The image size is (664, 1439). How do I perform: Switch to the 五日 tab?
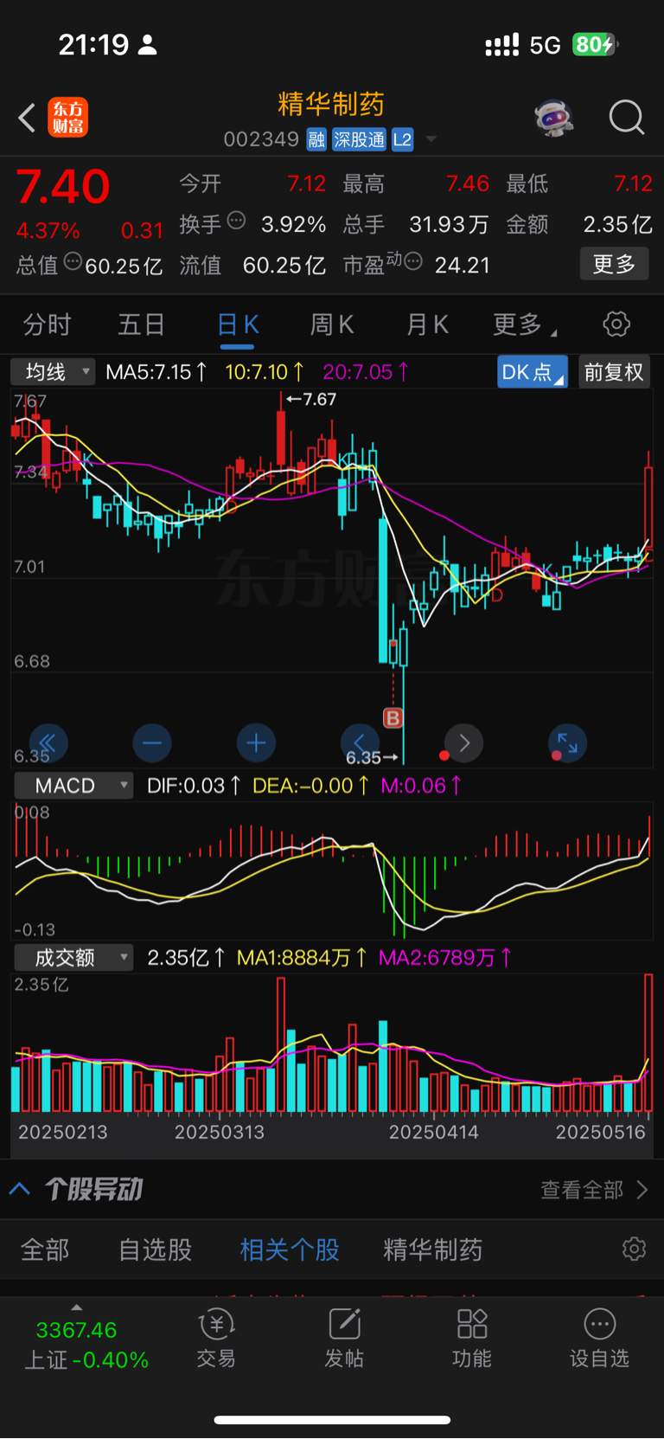(x=142, y=324)
